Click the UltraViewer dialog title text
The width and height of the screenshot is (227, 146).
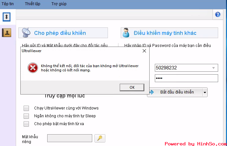(x=31, y=51)
